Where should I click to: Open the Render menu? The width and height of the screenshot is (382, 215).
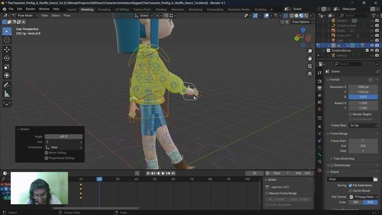click(30, 9)
